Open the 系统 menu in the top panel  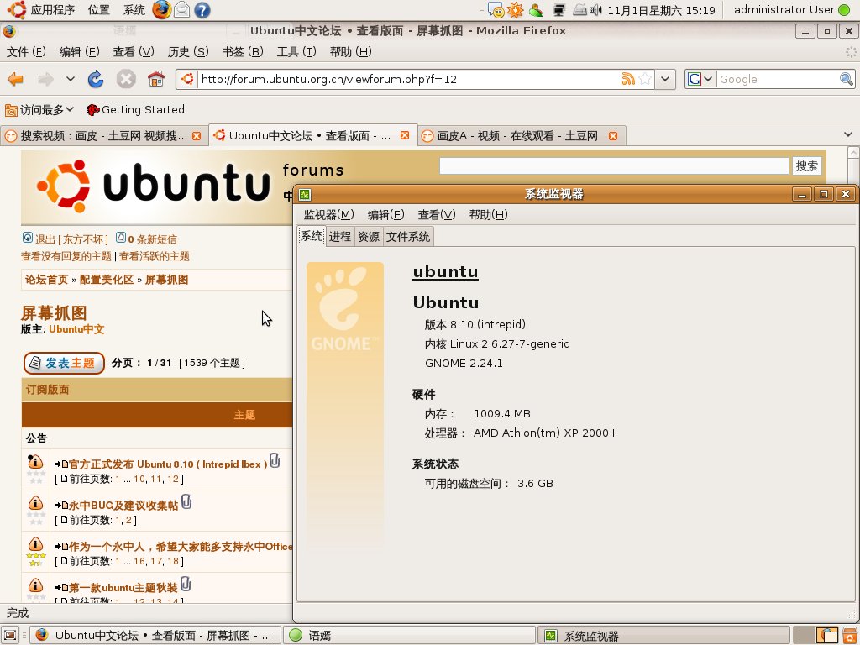click(x=134, y=10)
